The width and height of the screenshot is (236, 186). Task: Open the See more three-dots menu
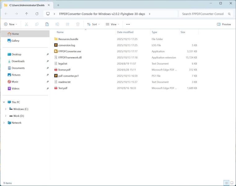tap(128, 24)
